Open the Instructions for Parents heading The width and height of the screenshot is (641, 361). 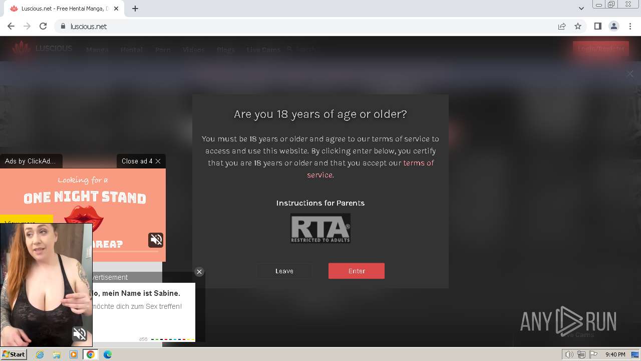click(x=320, y=203)
